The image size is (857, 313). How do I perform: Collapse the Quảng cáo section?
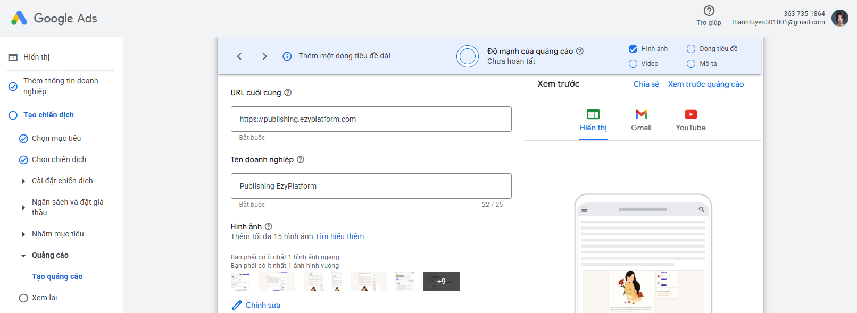pyautogui.click(x=23, y=256)
